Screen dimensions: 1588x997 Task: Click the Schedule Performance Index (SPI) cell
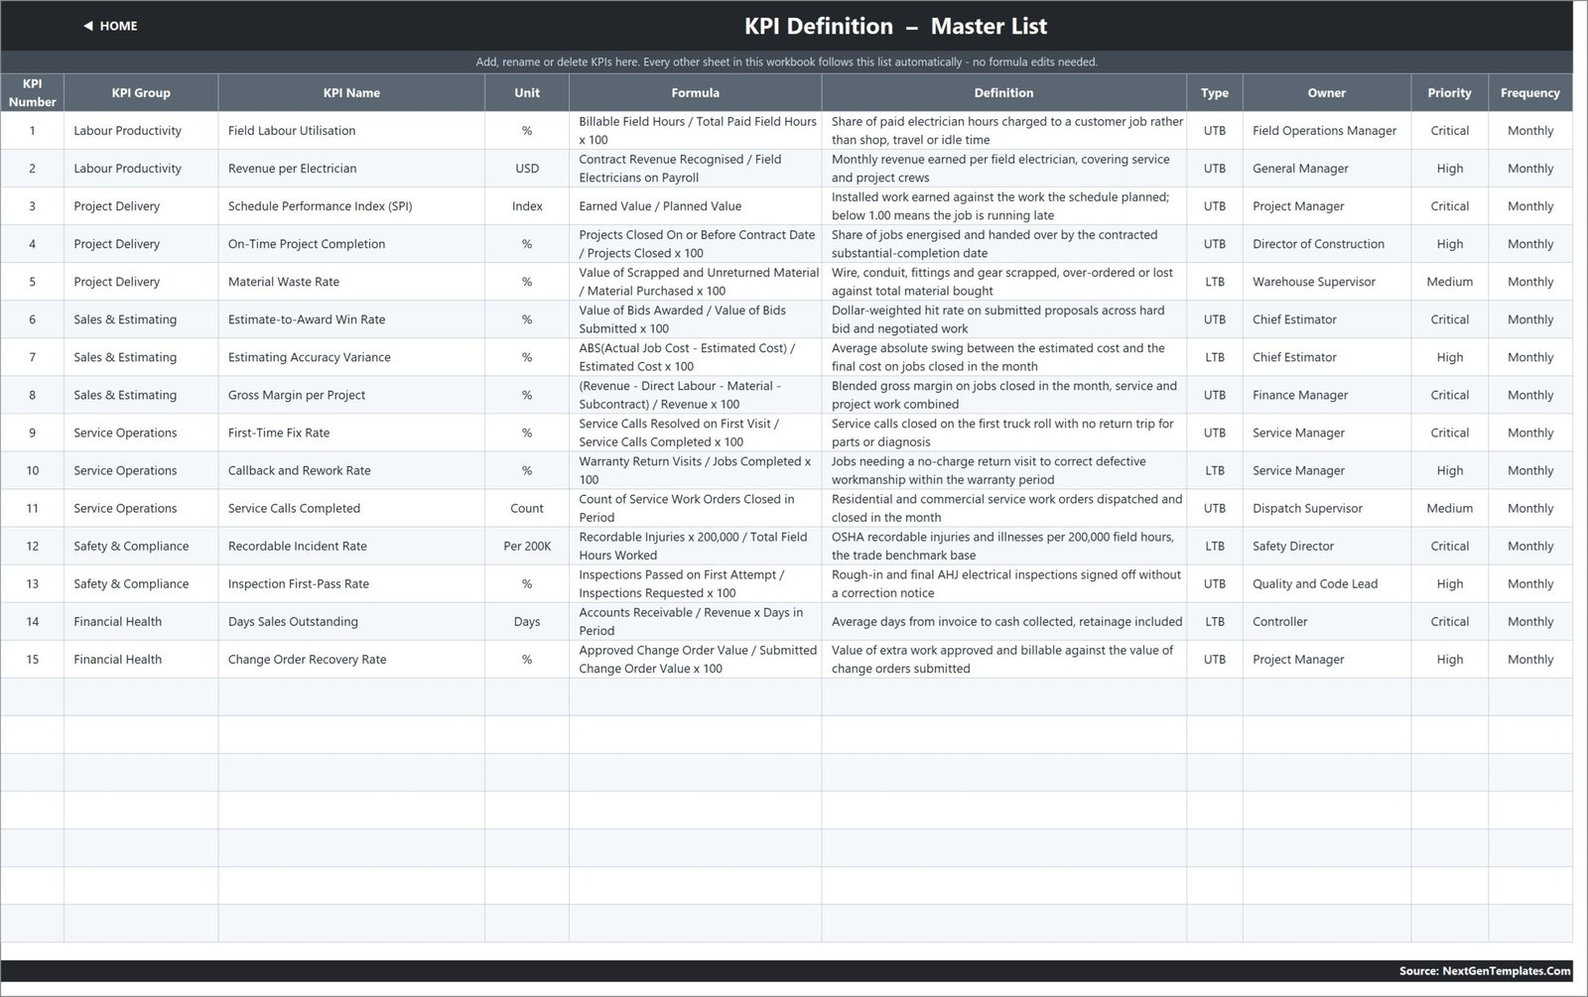(x=351, y=206)
